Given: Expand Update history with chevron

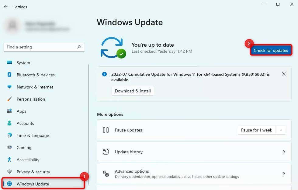Looking at the screenshot, I should [284, 152].
